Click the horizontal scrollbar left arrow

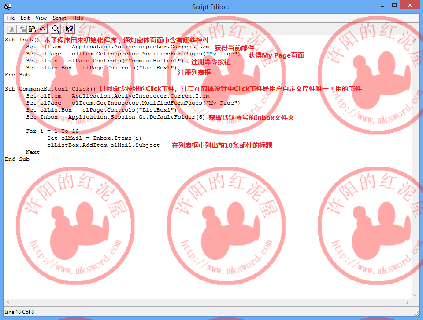pos(8,302)
